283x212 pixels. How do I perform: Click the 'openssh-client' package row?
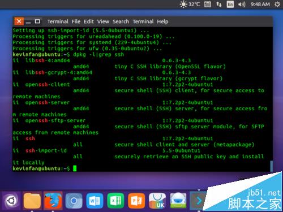(113, 84)
